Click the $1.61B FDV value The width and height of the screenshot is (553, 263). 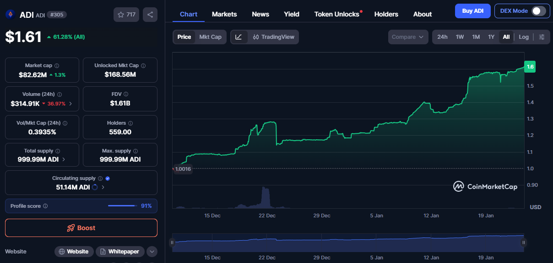(120, 103)
